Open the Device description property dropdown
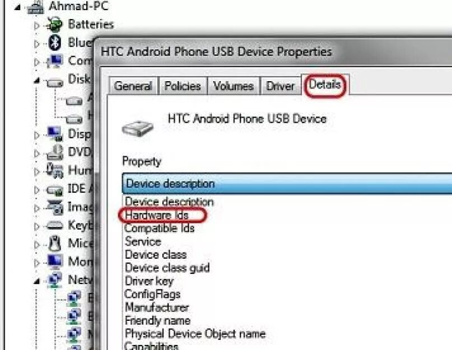This screenshot has width=452, height=350. pyautogui.click(x=287, y=183)
